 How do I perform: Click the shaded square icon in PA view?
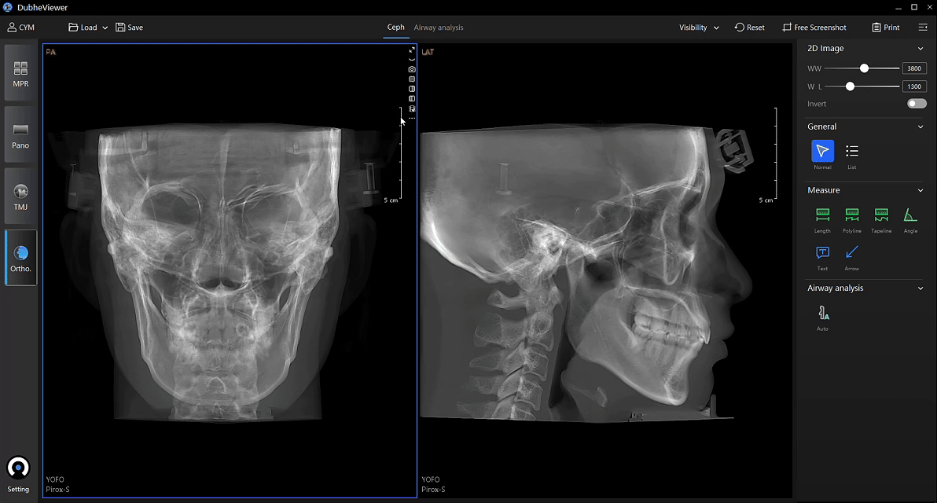(x=412, y=79)
